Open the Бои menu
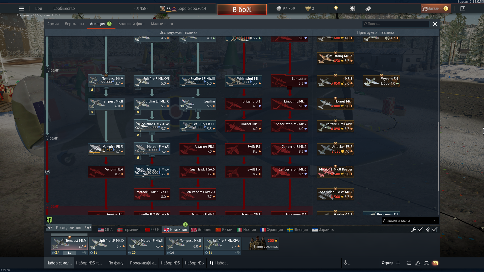 pos(39,9)
